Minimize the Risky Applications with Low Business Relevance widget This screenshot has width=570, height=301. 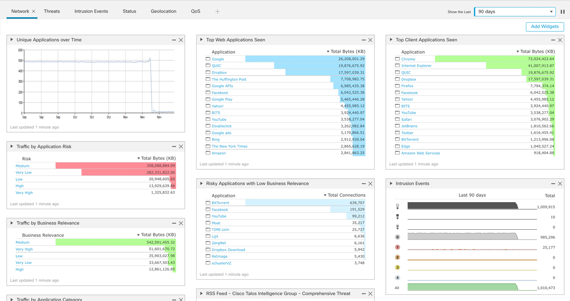click(363, 184)
